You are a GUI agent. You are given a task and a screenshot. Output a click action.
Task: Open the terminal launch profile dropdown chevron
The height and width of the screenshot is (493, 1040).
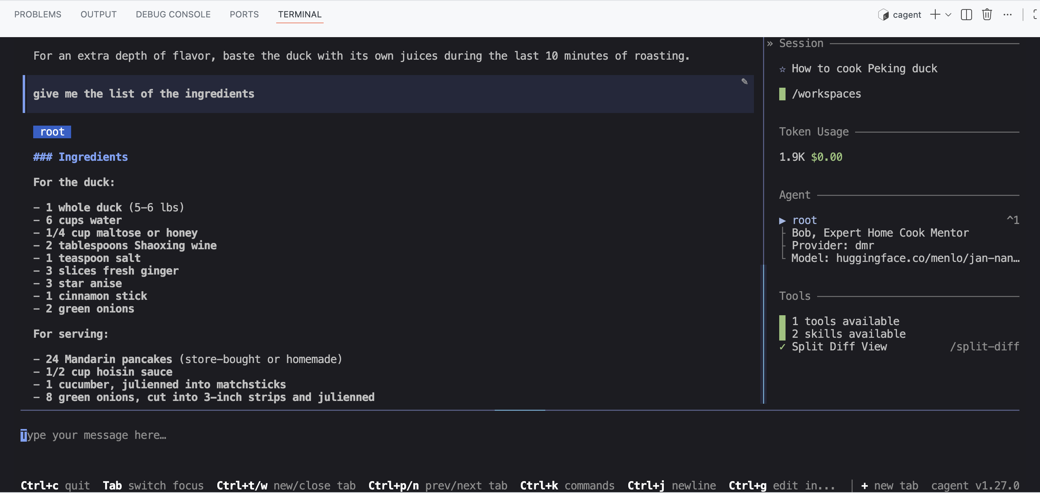[x=948, y=15]
